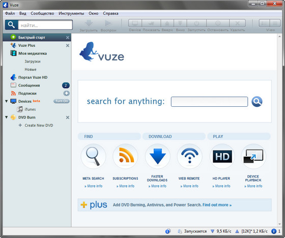Open the Инструменты menu
285x238 pixels.
tap(71, 13)
